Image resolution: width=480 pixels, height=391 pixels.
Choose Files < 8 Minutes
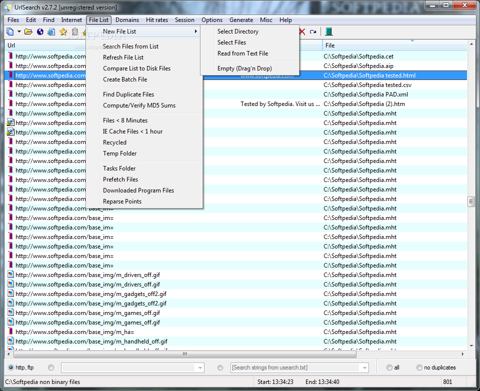pyautogui.click(x=144, y=120)
